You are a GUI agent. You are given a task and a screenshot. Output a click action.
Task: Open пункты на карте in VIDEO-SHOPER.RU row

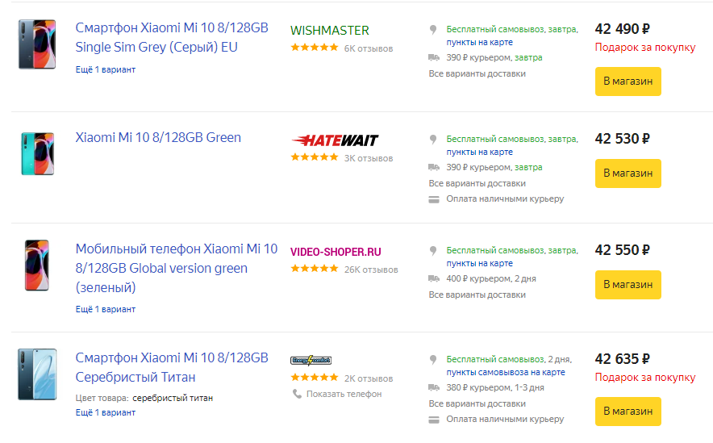point(479,263)
